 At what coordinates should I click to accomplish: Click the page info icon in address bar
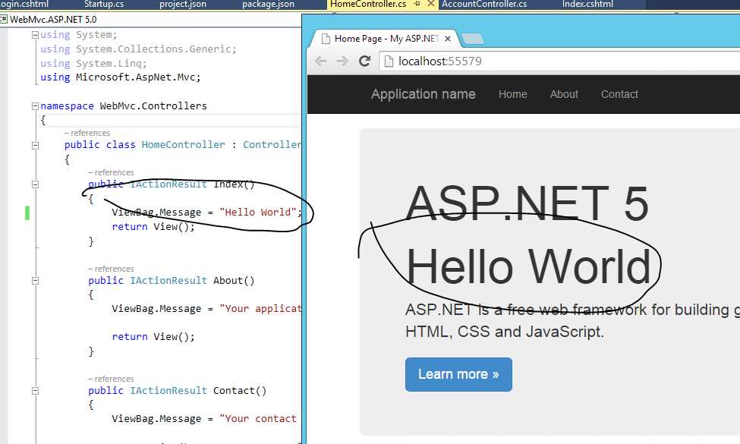[389, 61]
